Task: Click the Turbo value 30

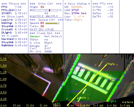Action: (42, 26)
